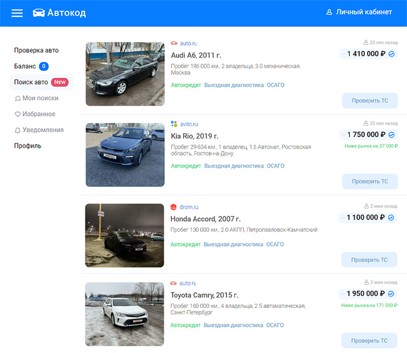
Task: Click the drom.ru source icon for Honda Accord
Action: pos(173,207)
